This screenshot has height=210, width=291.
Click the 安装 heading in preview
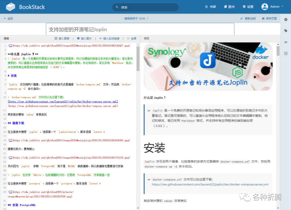coord(154,148)
